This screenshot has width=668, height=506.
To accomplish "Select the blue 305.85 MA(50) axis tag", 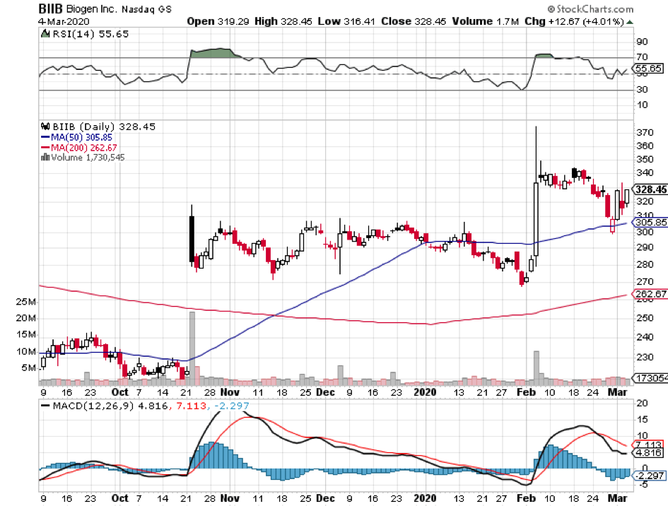I will pos(649,222).
